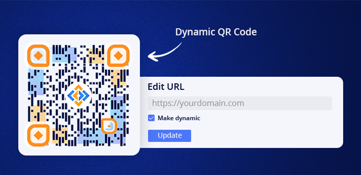This screenshot has height=175, width=361.
Task: Toggle the Make dynamic checkbox
Action: coord(151,118)
